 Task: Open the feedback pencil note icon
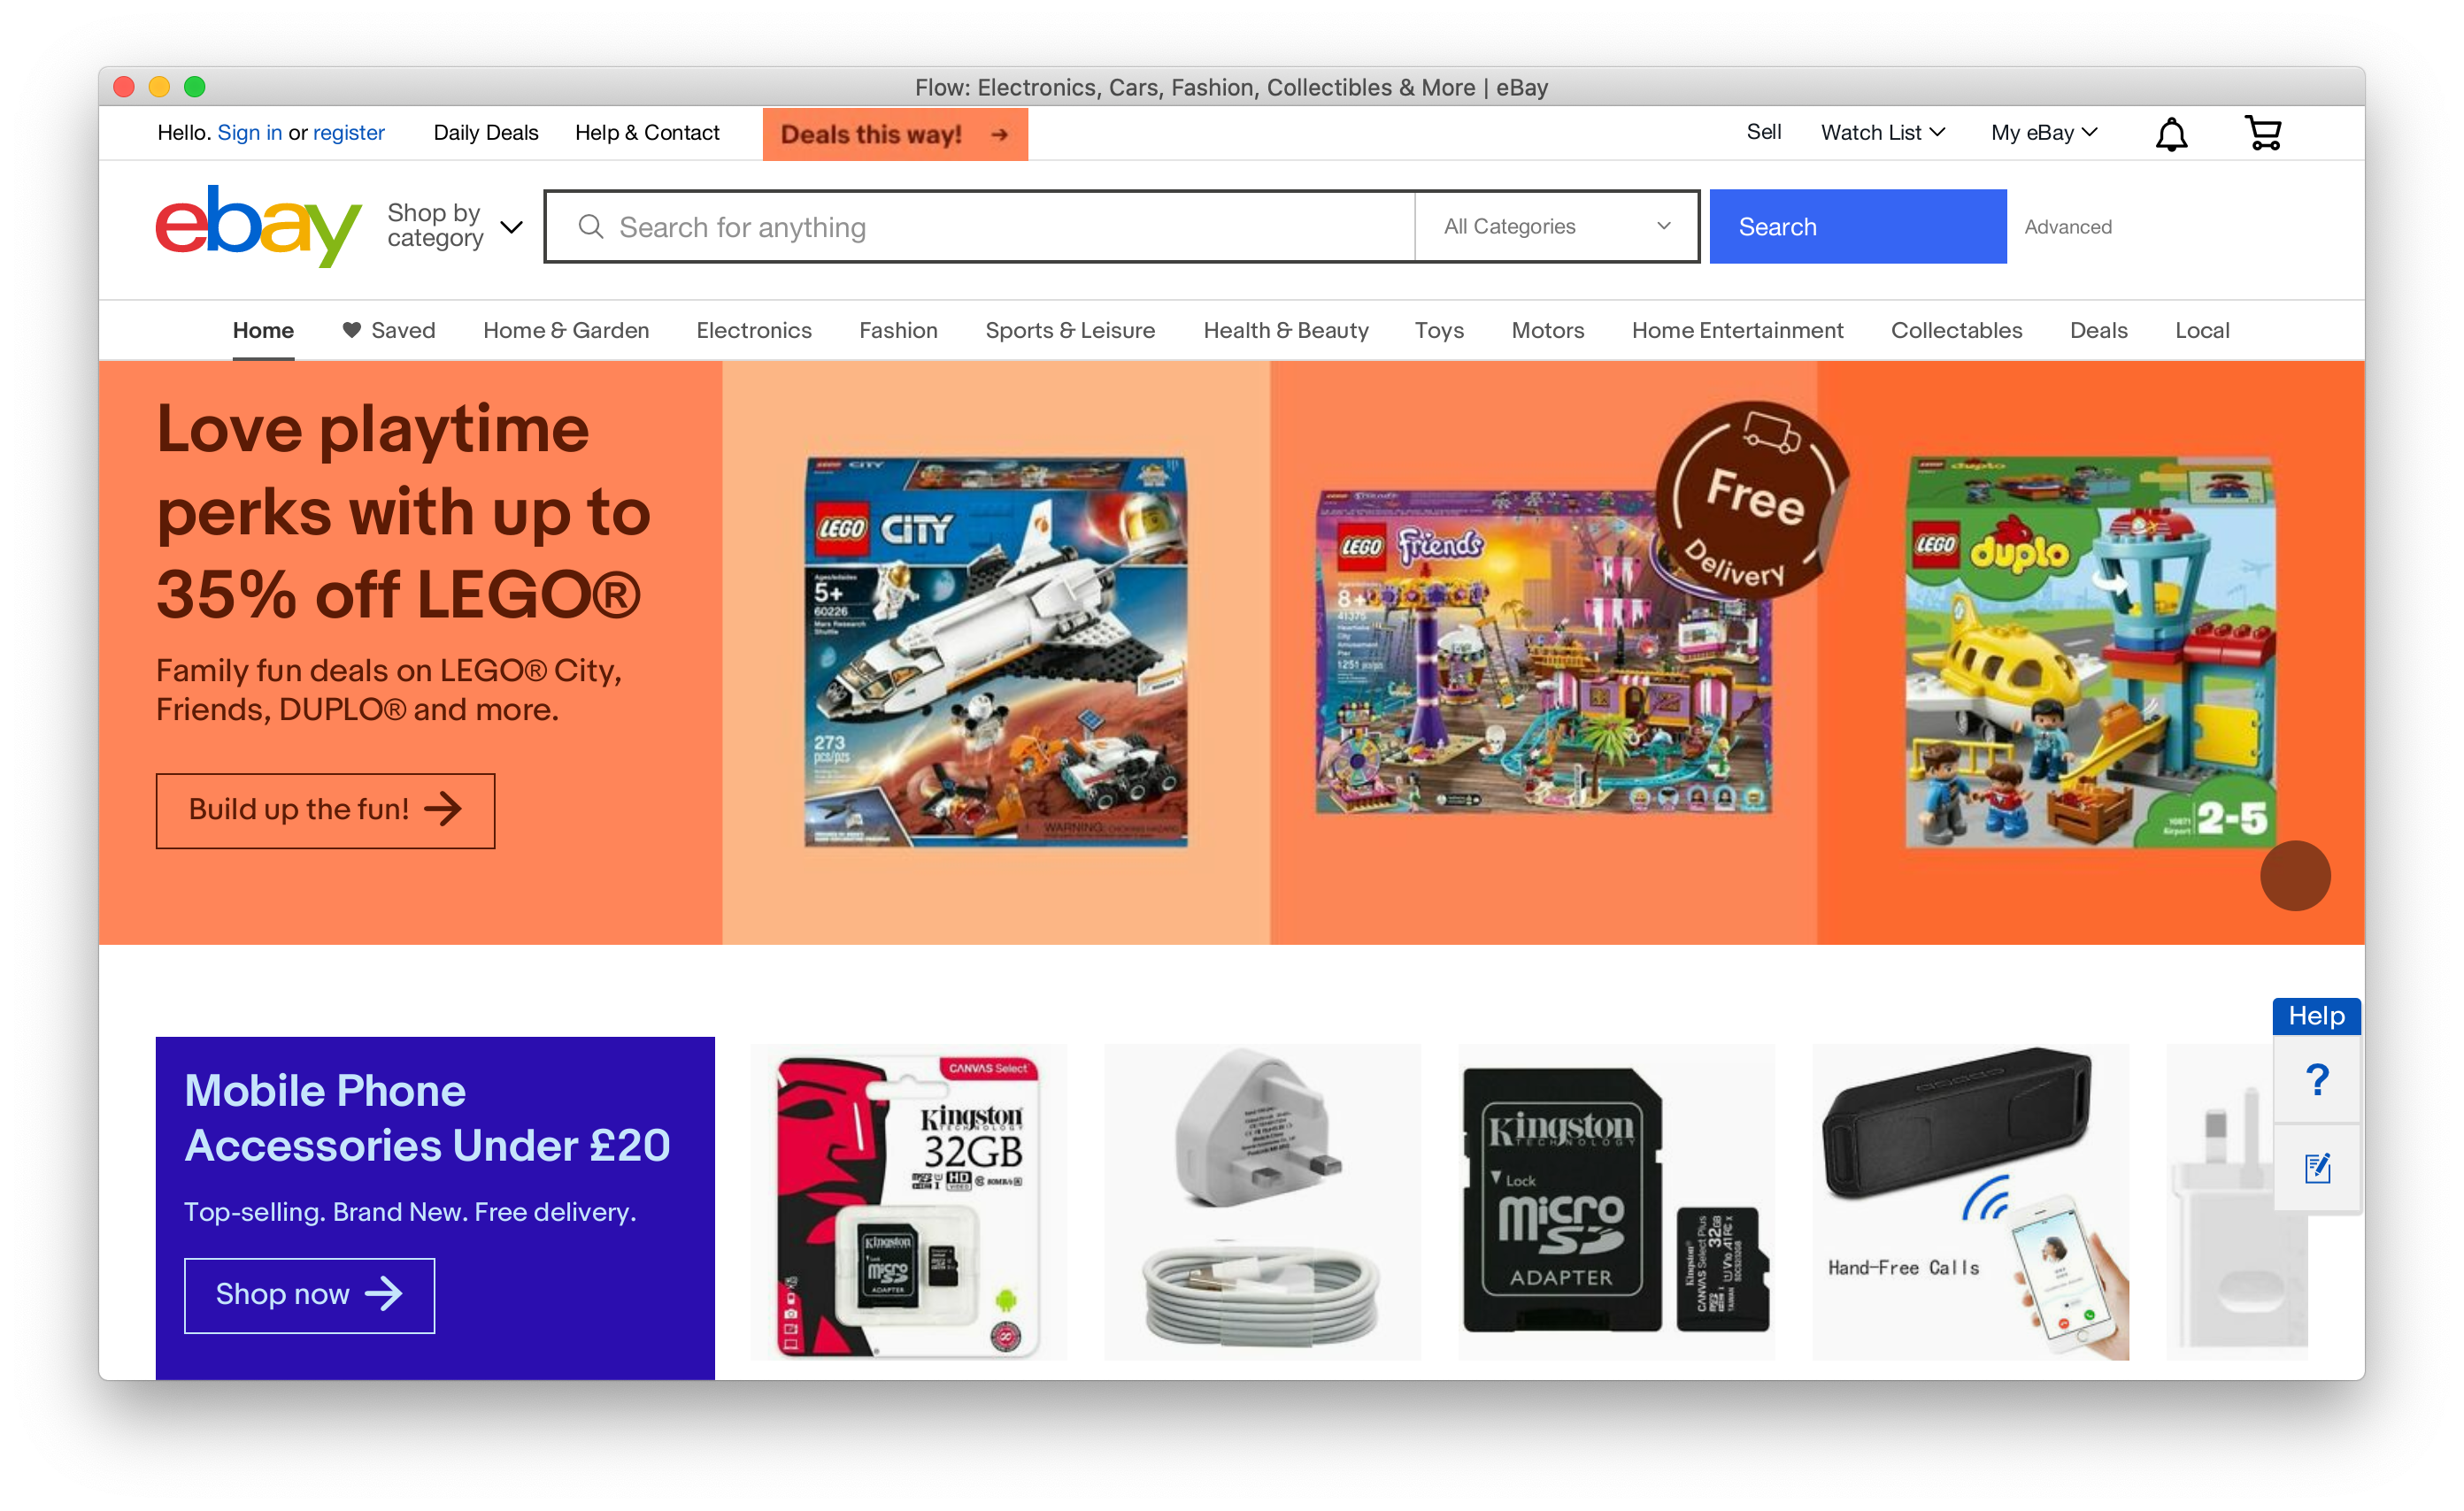pos(2317,1167)
